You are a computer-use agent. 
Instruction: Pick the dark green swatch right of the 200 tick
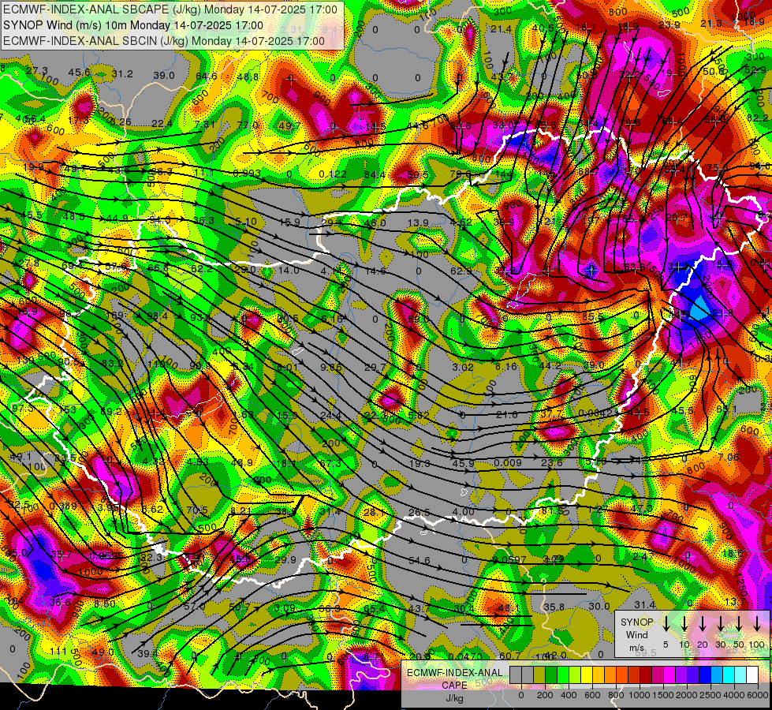tap(551, 675)
